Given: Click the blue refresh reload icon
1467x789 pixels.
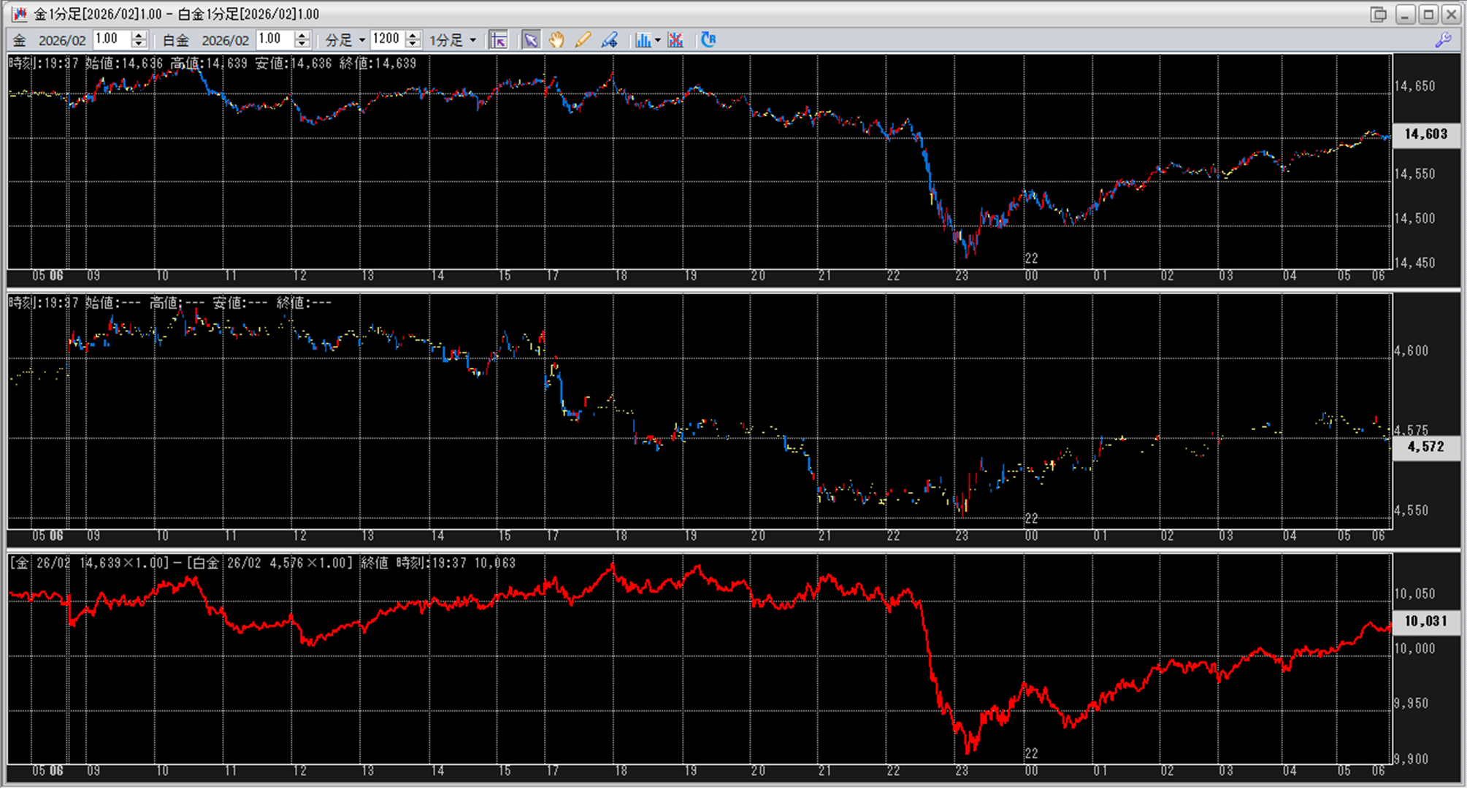Looking at the screenshot, I should [708, 39].
